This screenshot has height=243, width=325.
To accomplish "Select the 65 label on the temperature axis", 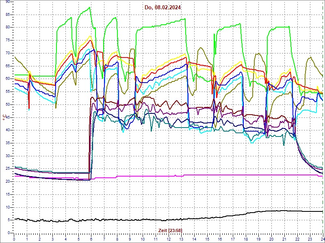I will click(7, 66).
